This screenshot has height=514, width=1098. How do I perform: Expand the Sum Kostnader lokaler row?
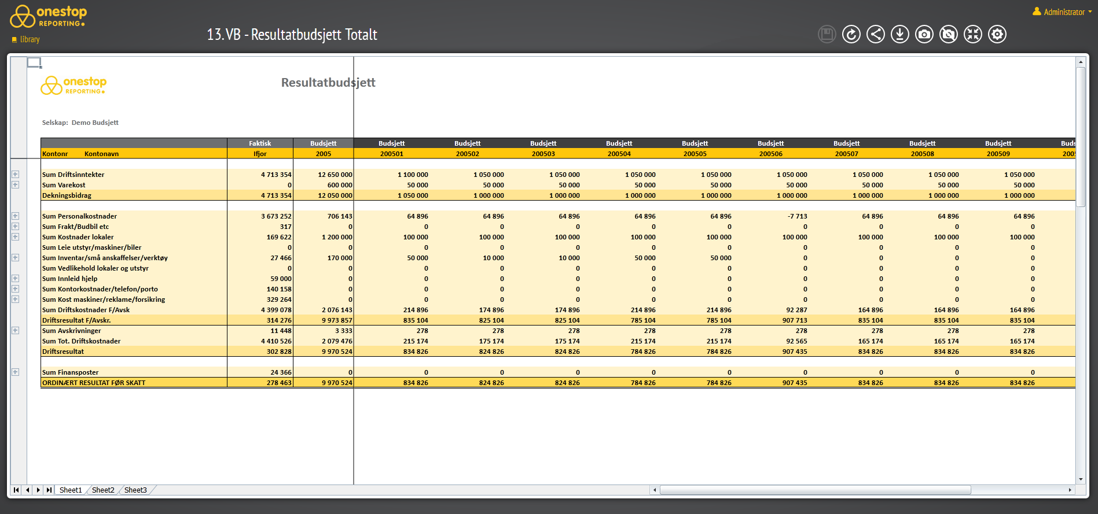point(16,237)
